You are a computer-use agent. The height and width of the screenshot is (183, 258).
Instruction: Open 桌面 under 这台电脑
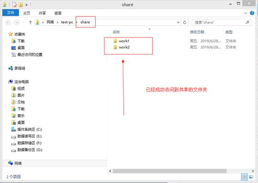tap(18, 123)
